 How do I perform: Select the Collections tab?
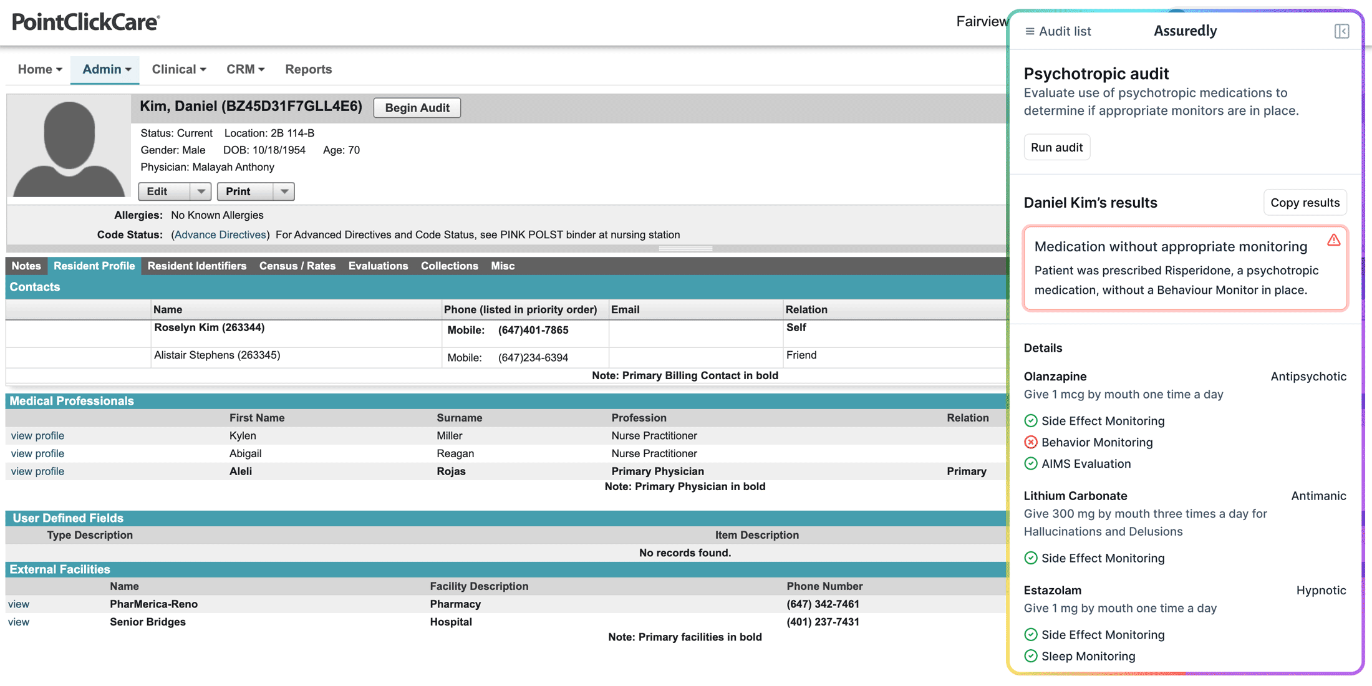pyautogui.click(x=449, y=266)
